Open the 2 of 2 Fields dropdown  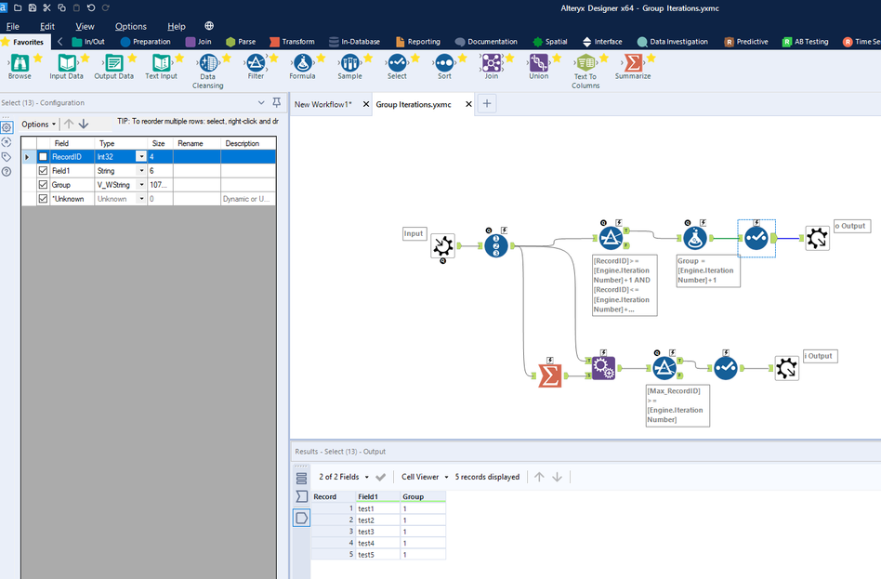click(344, 477)
